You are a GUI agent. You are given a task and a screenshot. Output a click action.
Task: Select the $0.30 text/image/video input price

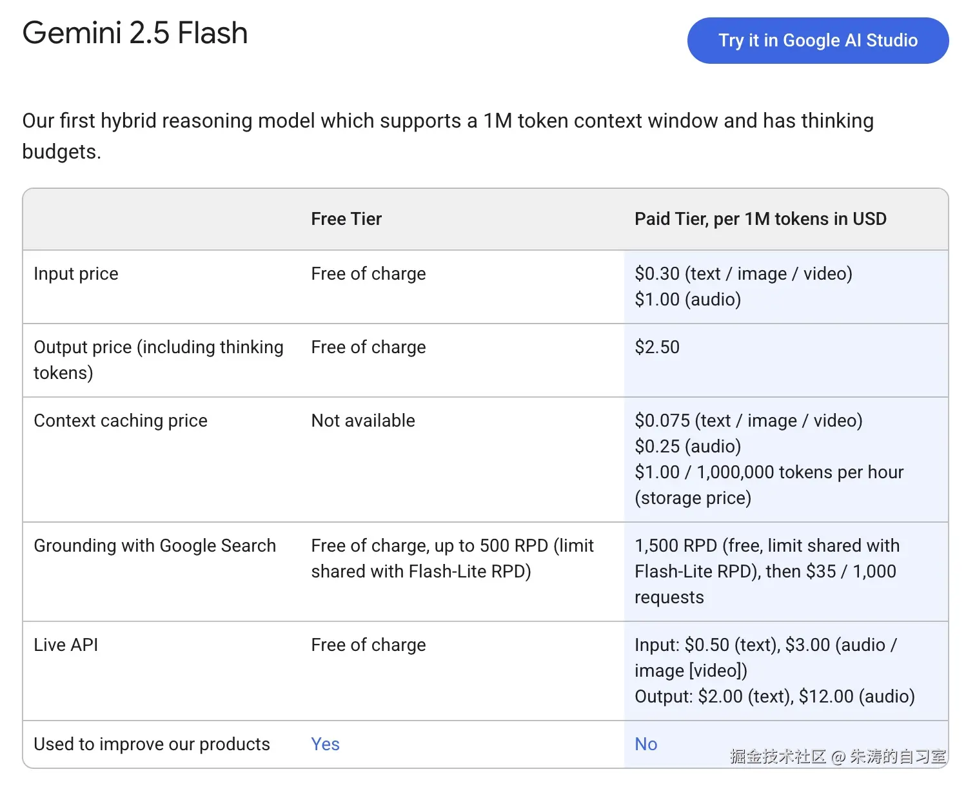coord(743,274)
